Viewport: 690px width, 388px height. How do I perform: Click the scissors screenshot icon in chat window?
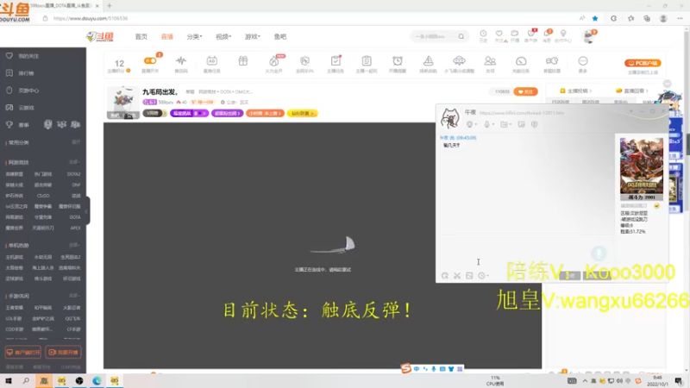[457, 275]
